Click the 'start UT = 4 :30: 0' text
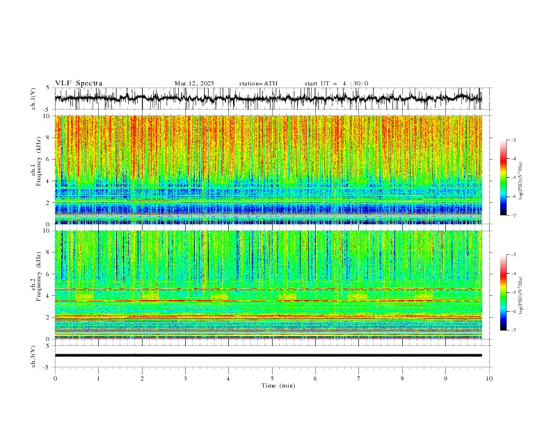 336,83
